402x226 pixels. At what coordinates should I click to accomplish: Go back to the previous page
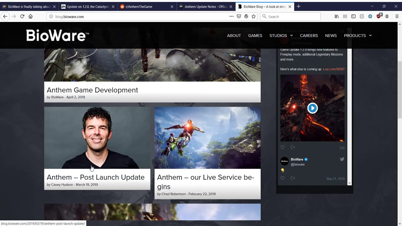(x=5, y=16)
